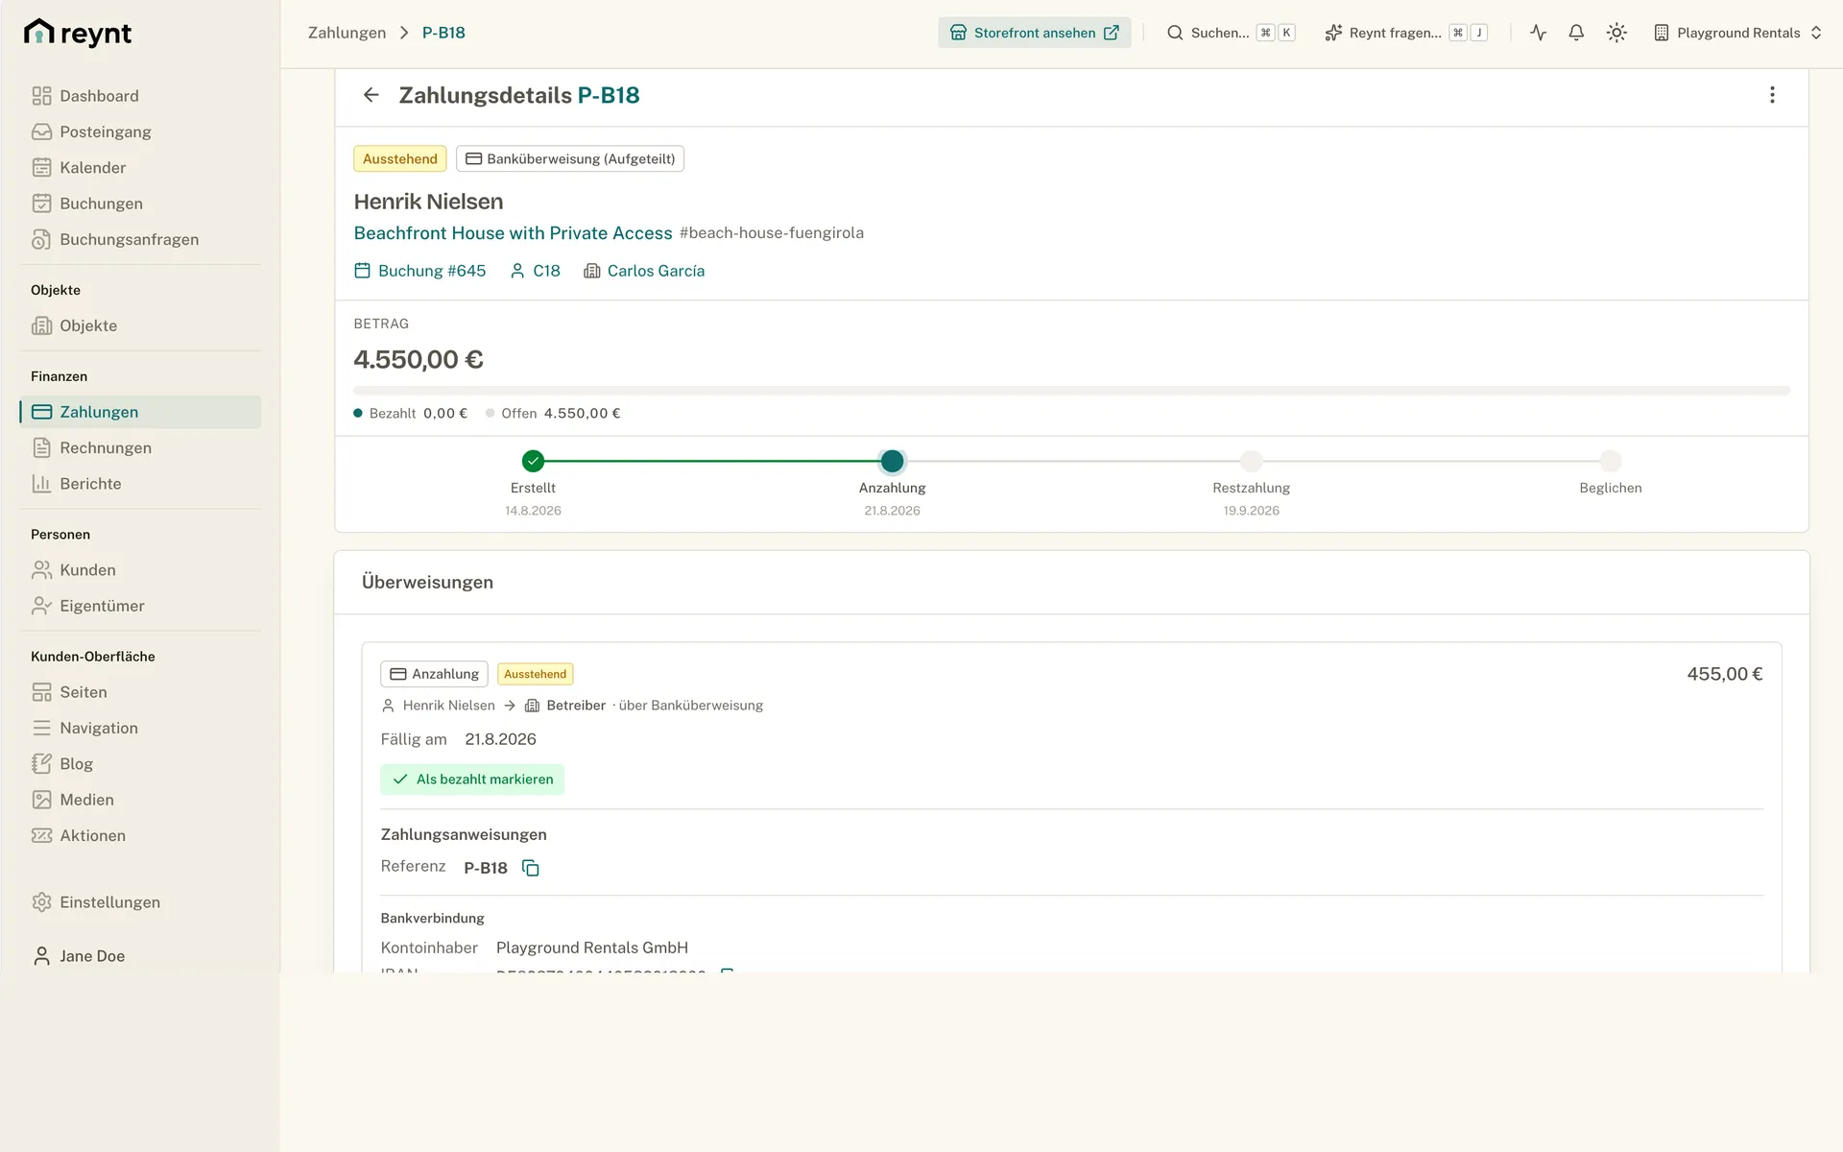Click the Eigentümer person-check icon
Screen dimensions: 1843x1152
41,606
